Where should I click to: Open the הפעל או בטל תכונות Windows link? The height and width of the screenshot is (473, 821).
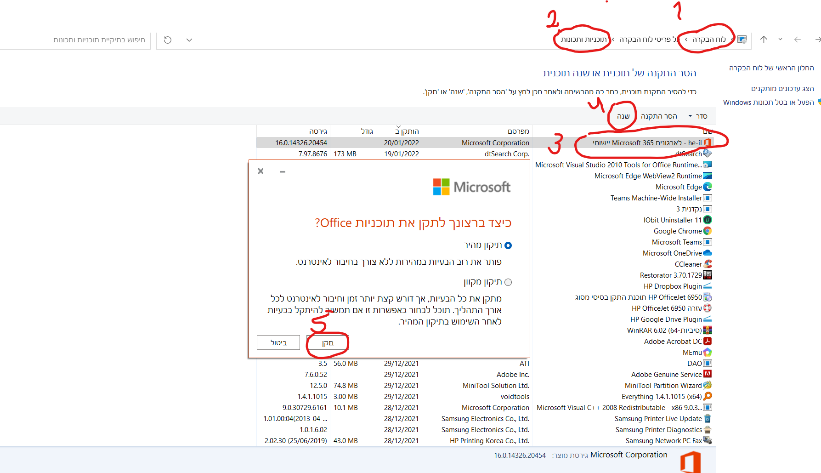coord(768,103)
